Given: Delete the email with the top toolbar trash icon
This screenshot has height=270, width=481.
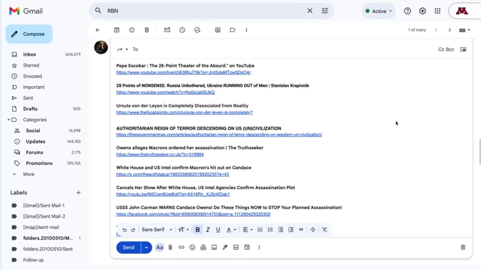Looking at the screenshot, I should click(147, 30).
